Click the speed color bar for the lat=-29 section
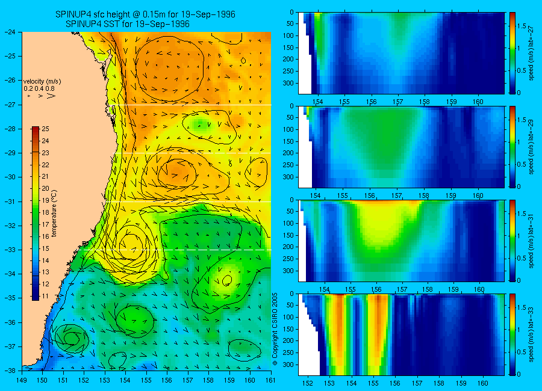 (512, 147)
